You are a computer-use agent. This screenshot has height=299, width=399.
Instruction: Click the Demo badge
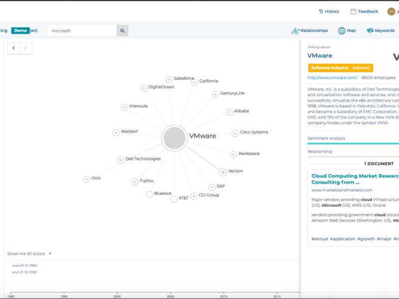coord(20,30)
